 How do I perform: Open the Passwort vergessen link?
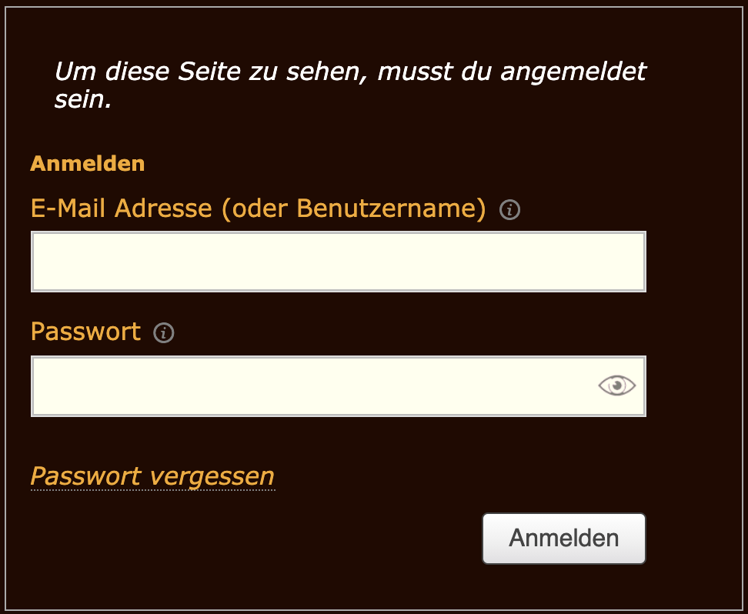[x=152, y=476]
